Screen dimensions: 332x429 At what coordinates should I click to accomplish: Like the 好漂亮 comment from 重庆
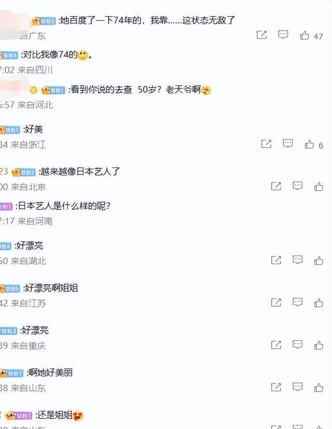(319, 345)
